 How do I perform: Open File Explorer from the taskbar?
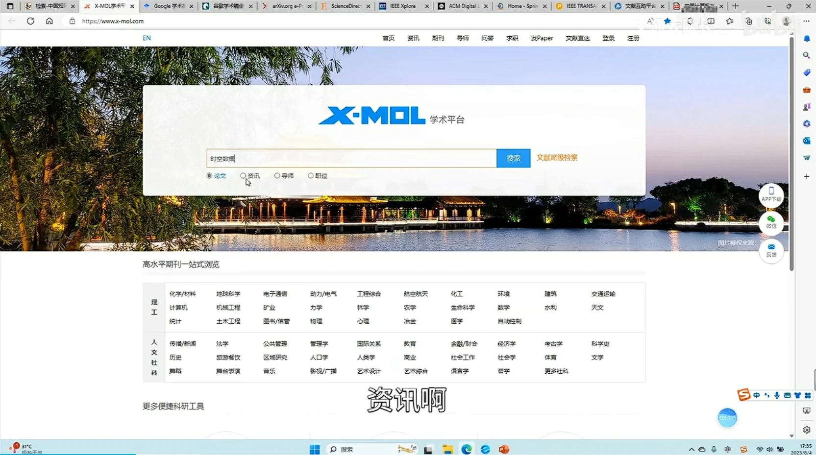point(447,449)
